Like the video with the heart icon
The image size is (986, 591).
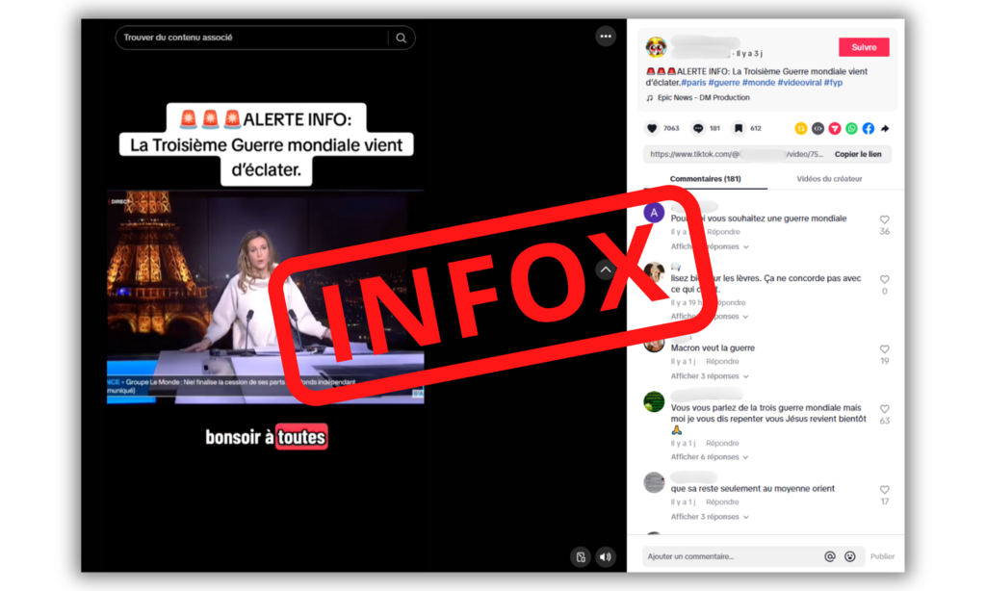652,128
